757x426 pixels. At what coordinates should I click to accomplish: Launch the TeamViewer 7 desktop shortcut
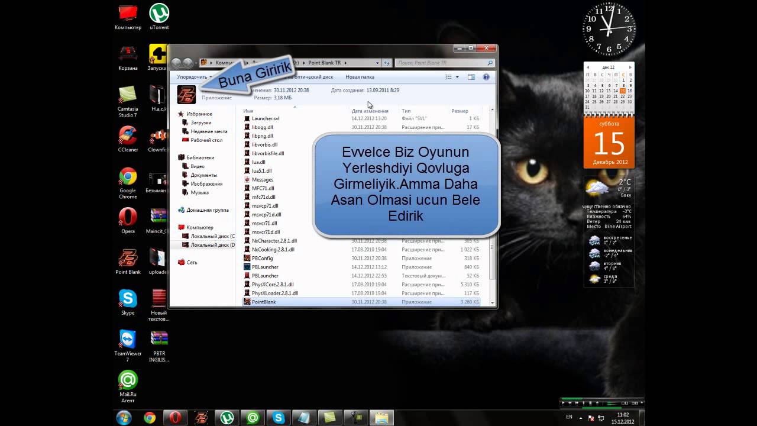[x=128, y=346]
